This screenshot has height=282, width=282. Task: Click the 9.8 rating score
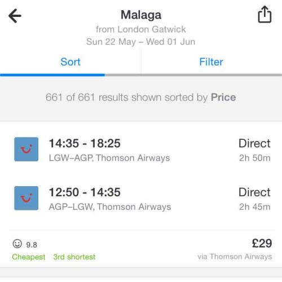[32, 245]
